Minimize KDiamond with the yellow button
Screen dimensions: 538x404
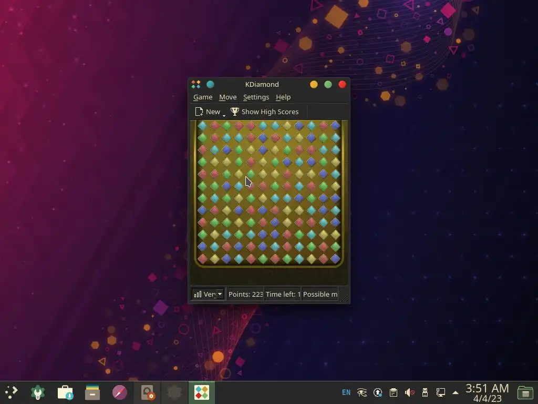click(x=314, y=85)
